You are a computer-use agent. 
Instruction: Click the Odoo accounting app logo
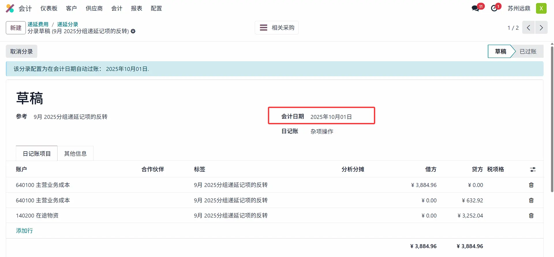point(10,8)
